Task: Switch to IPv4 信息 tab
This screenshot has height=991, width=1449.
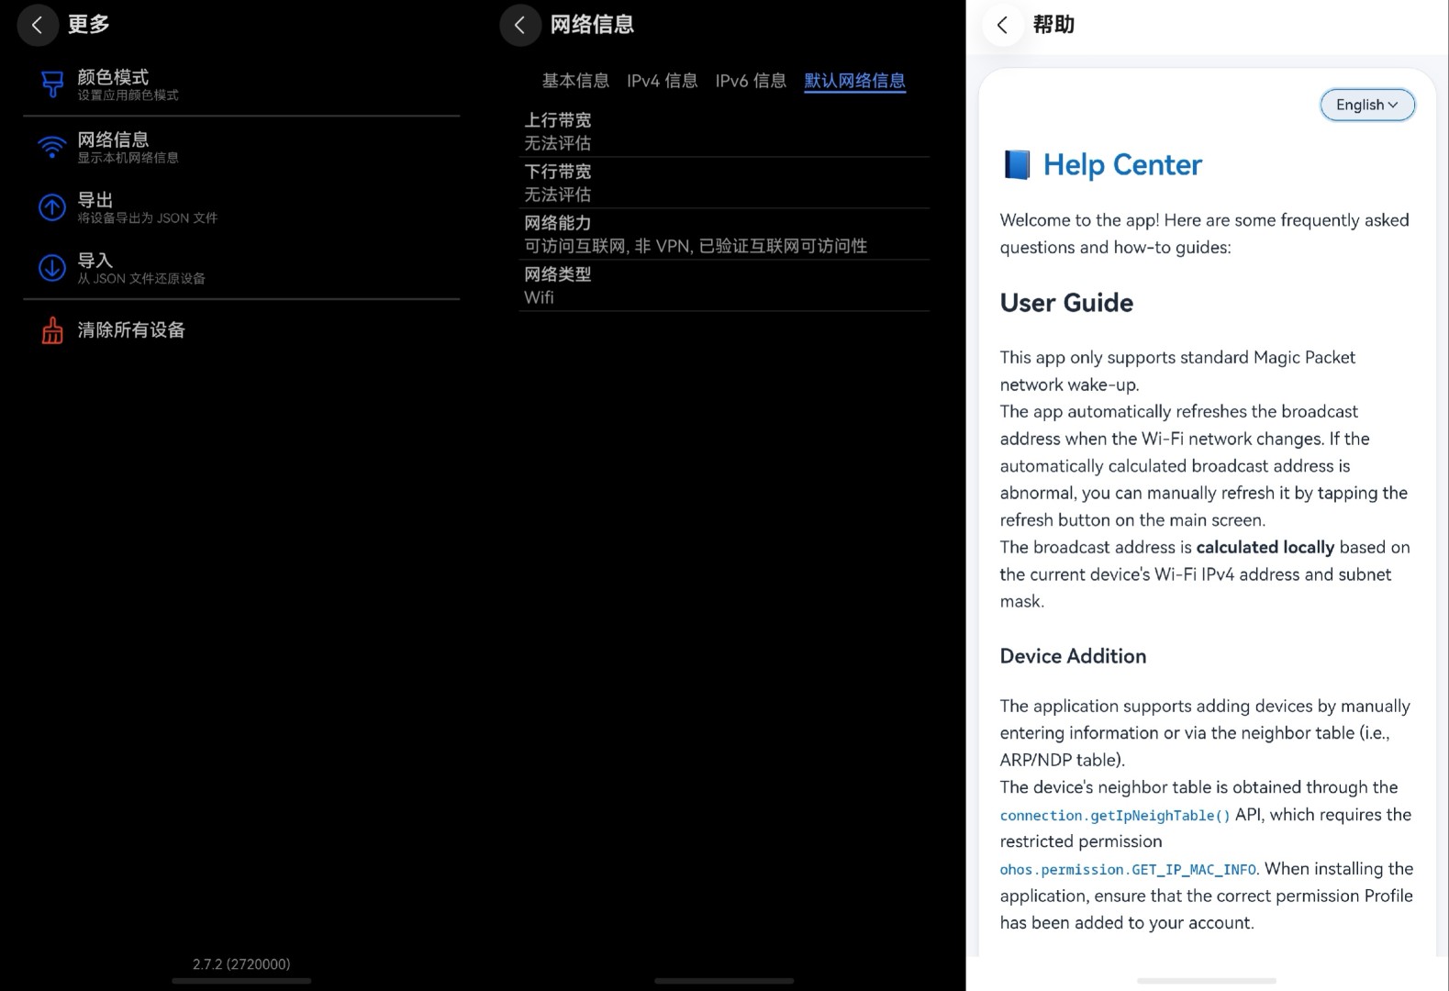Action: click(x=663, y=81)
